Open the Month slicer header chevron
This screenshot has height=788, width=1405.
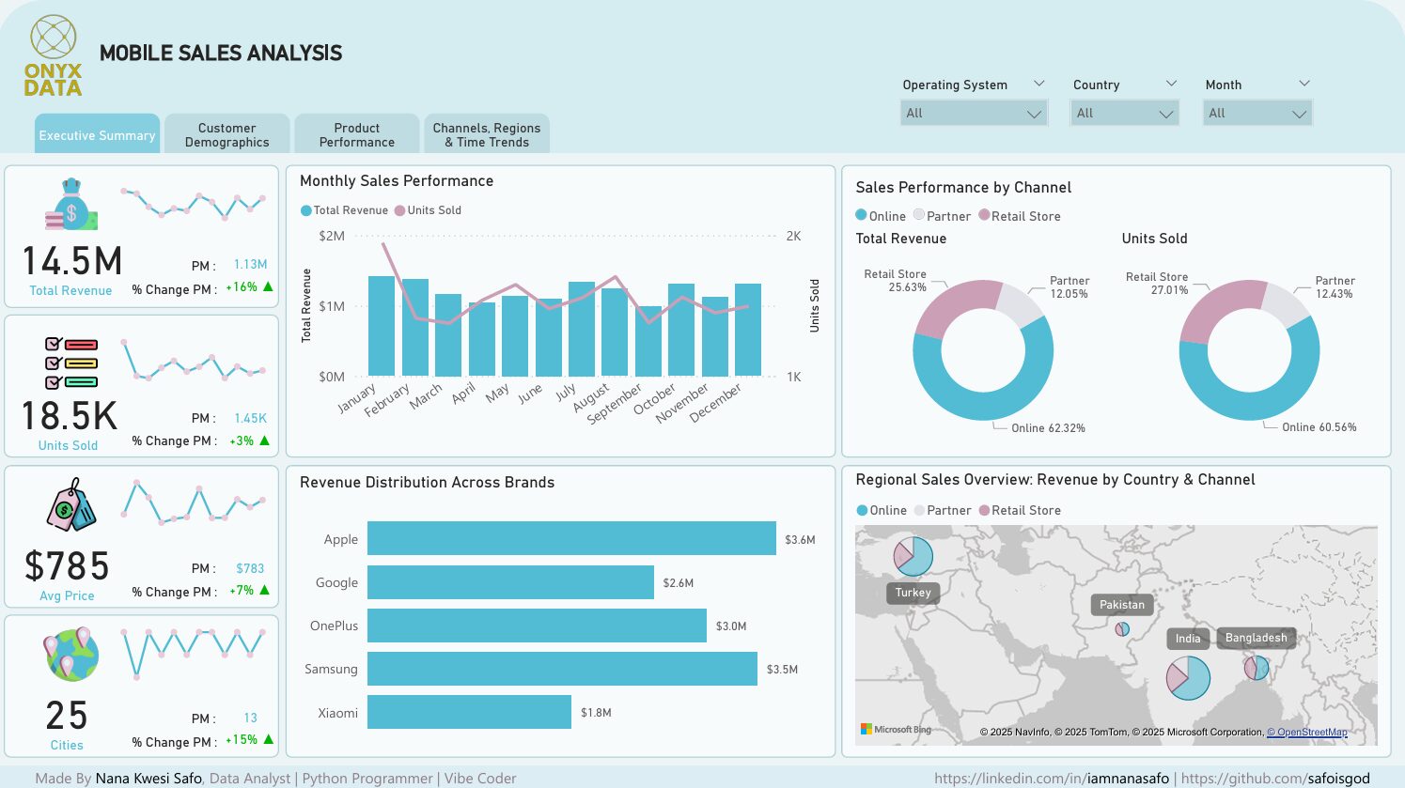click(x=1304, y=84)
